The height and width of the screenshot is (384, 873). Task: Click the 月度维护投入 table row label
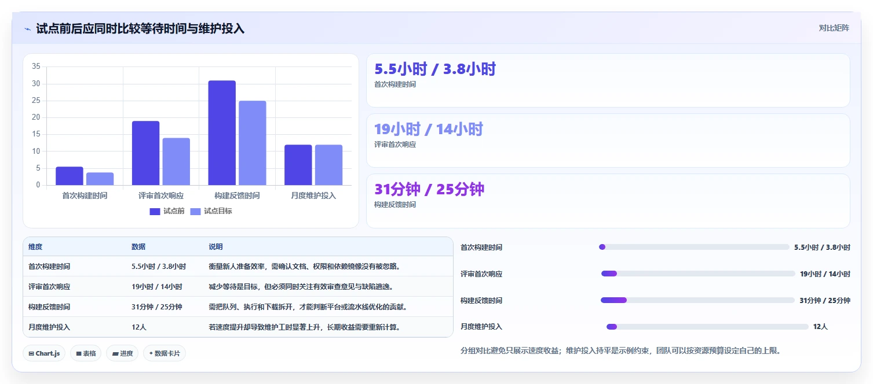click(49, 327)
